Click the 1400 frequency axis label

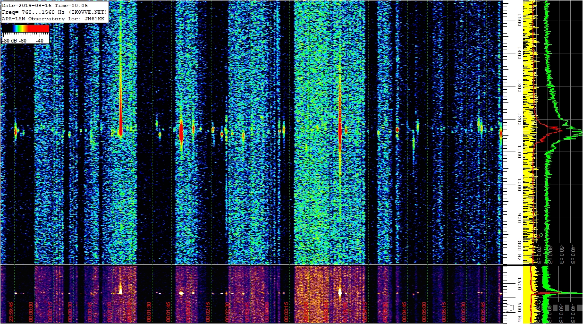pyautogui.click(x=519, y=52)
